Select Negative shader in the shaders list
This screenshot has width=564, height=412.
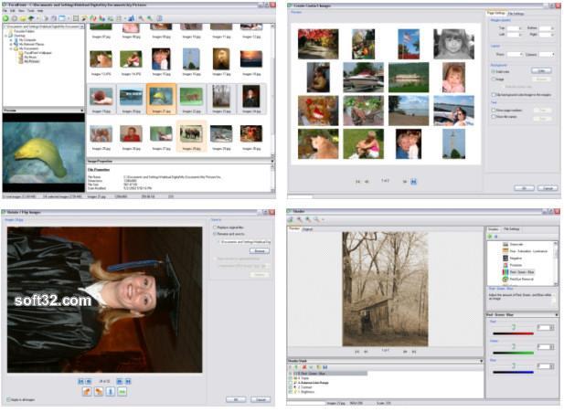[516, 259]
